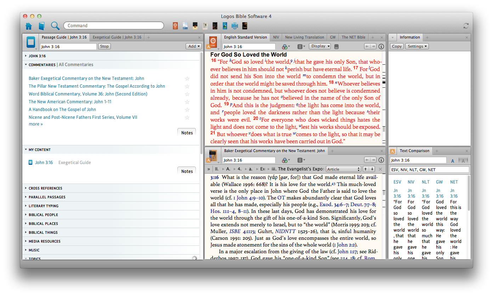The width and height of the screenshot is (493, 296).
Task: Click Notes button under My Content
Action: [x=187, y=171]
